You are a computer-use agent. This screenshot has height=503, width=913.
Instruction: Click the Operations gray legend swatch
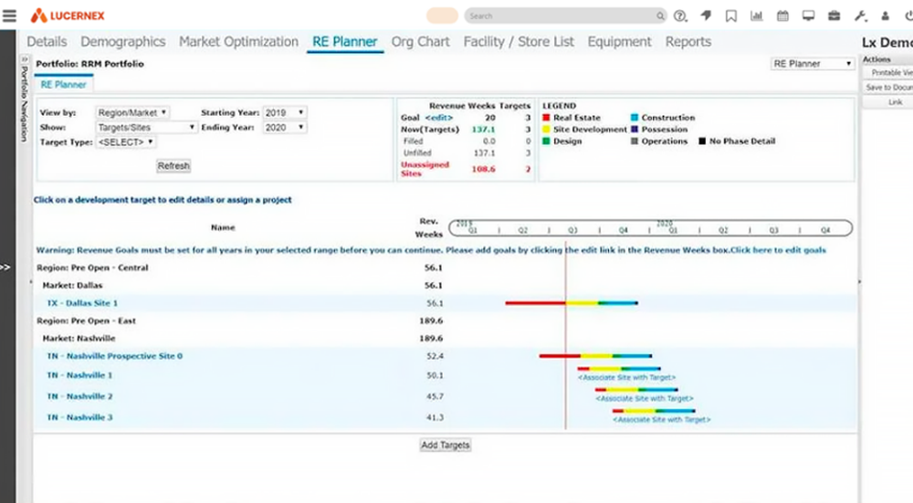click(x=635, y=141)
